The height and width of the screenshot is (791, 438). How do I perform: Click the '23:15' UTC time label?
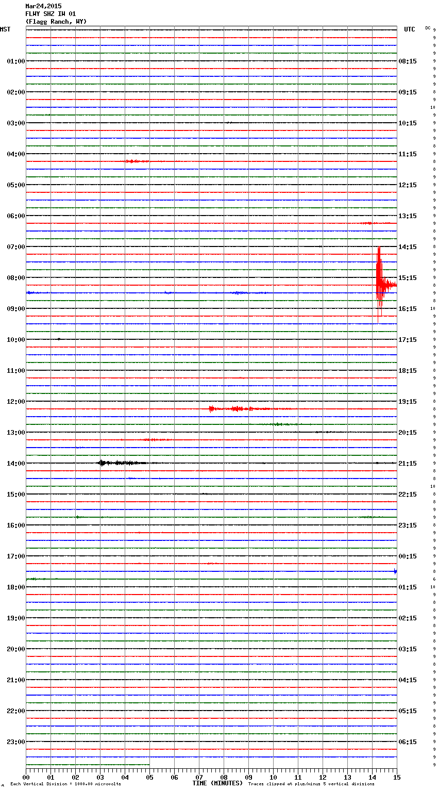pyautogui.click(x=408, y=525)
